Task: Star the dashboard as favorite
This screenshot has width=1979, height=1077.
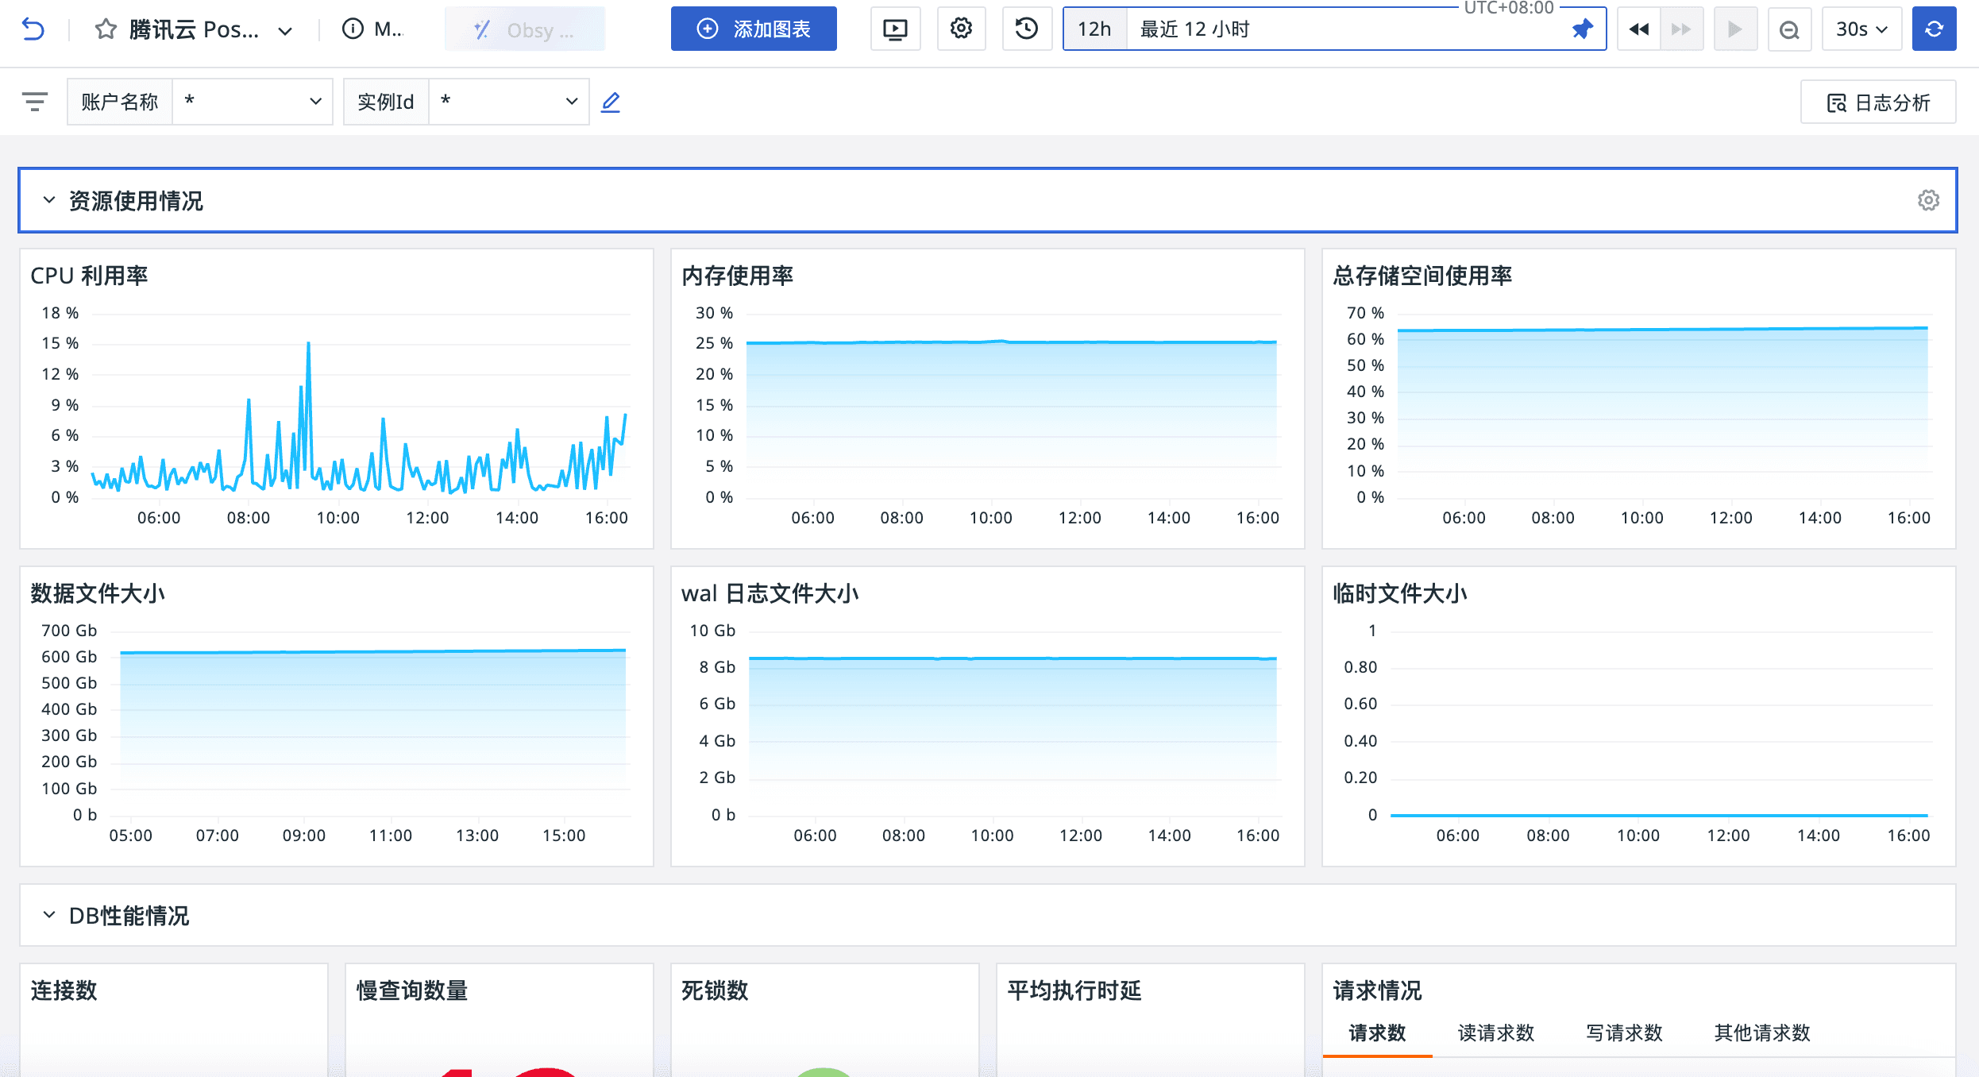Action: [106, 29]
